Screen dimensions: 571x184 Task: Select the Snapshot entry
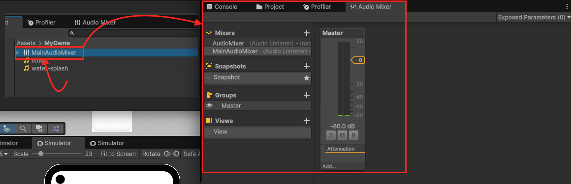(258, 78)
